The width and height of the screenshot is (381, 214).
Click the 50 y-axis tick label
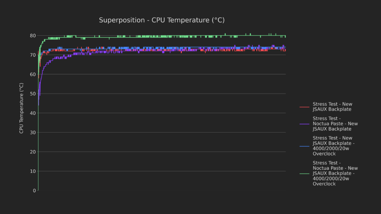[33, 94]
